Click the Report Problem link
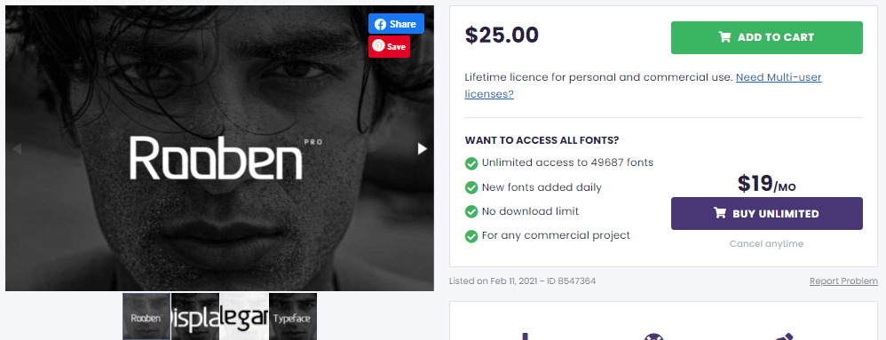 click(843, 281)
